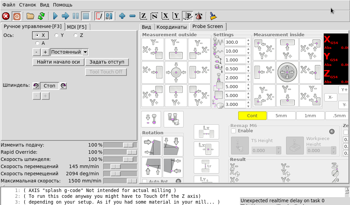
Task: Decrease the 10.00 probe setting value
Action: pos(248,53)
